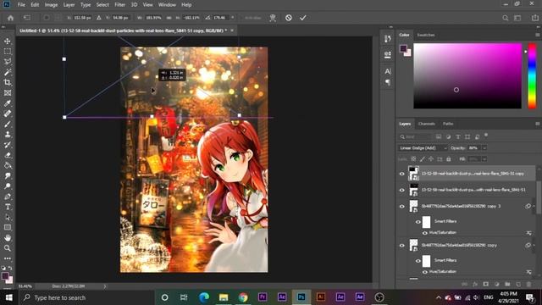Click the Windows taskbar search box
542x305 pixels.
86,297
